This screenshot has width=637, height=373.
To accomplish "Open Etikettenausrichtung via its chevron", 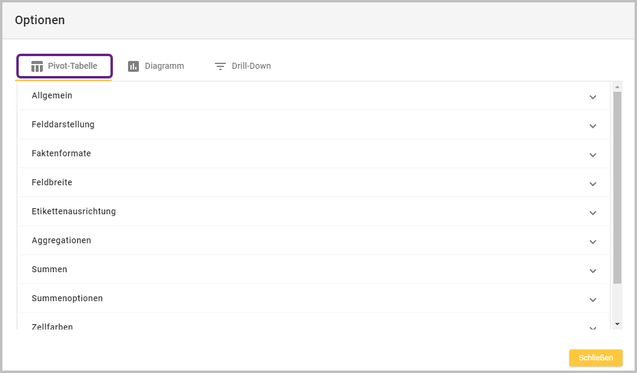I will (x=592, y=213).
